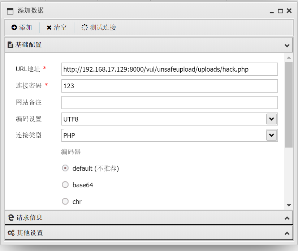
Task: Collapse the 基础配置 section chevron
Action: coord(287,46)
